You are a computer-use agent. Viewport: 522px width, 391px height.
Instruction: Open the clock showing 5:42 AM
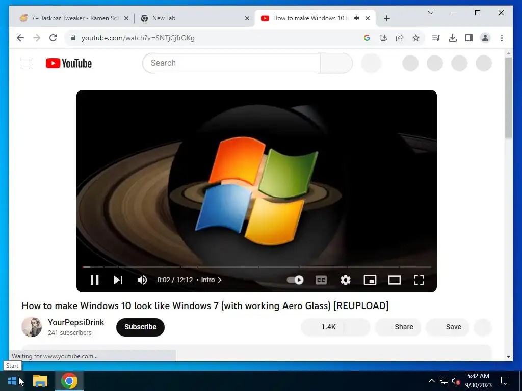(478, 381)
